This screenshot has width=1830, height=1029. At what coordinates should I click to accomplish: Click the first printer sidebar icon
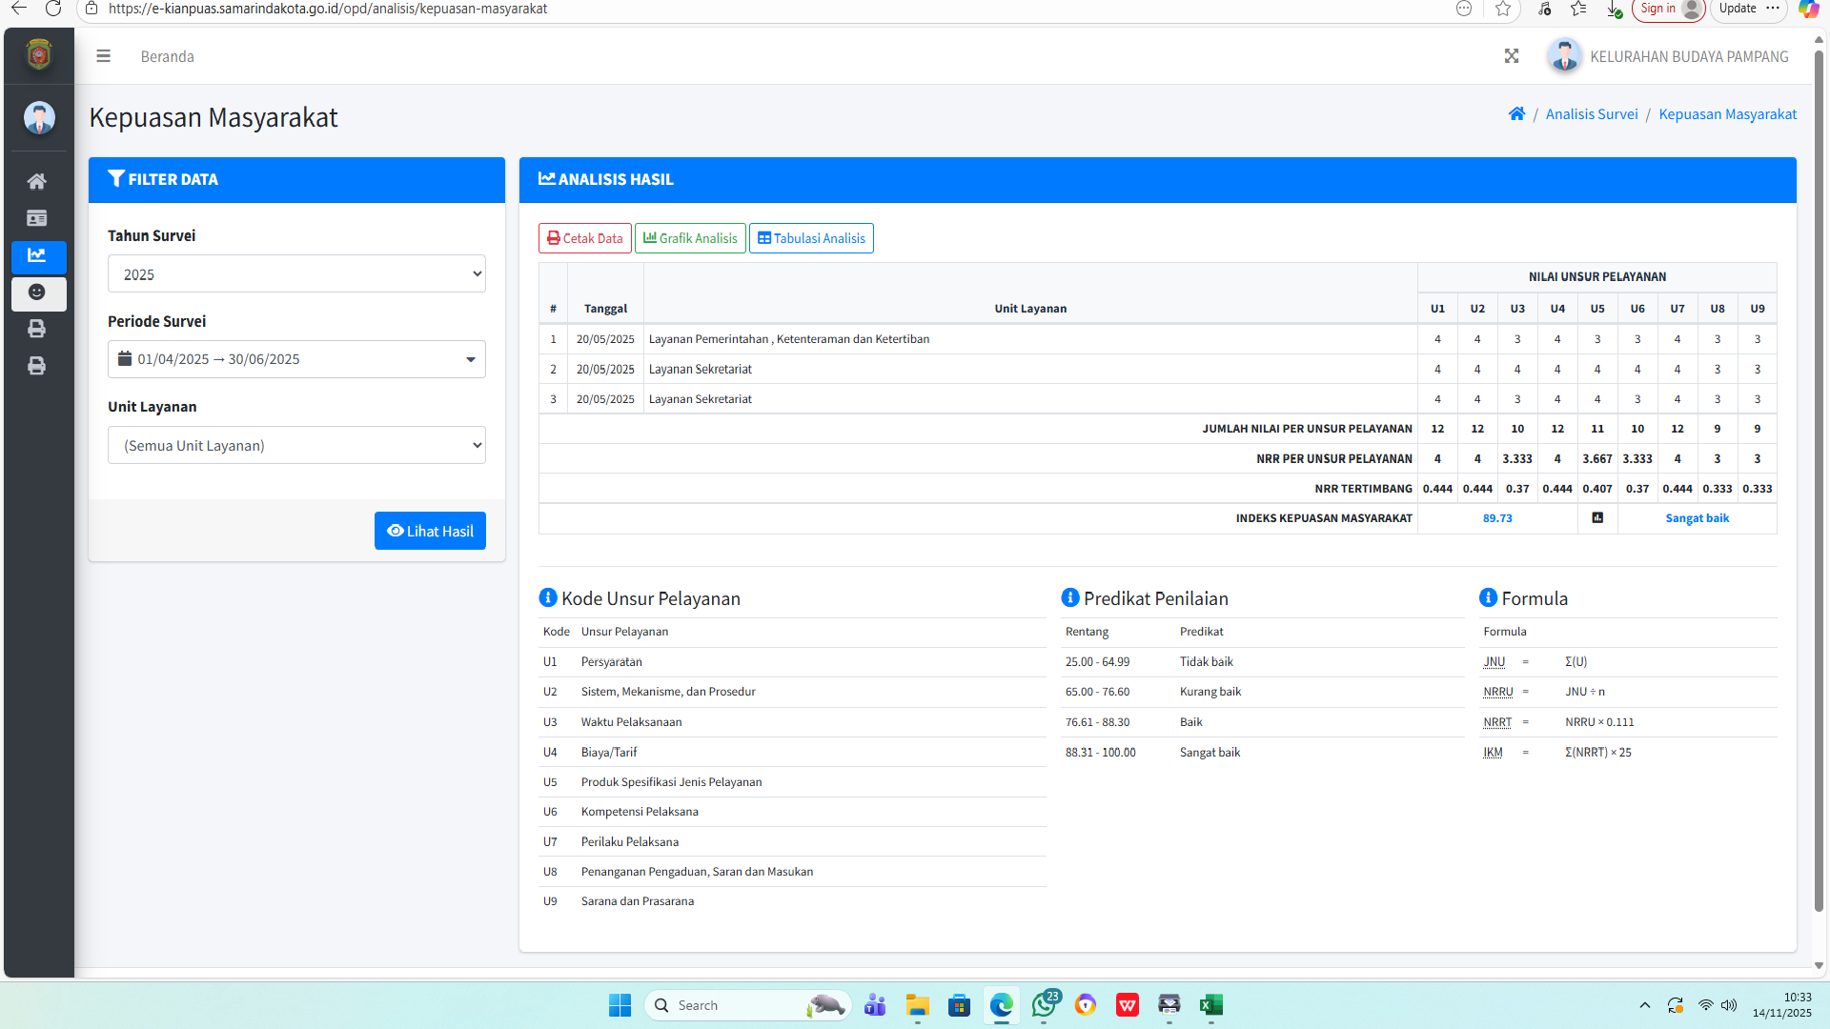coord(37,329)
